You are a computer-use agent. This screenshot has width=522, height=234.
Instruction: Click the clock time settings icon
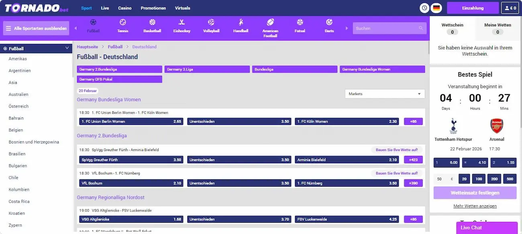click(424, 8)
